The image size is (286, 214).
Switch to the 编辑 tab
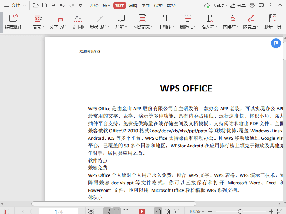(x=132, y=5)
